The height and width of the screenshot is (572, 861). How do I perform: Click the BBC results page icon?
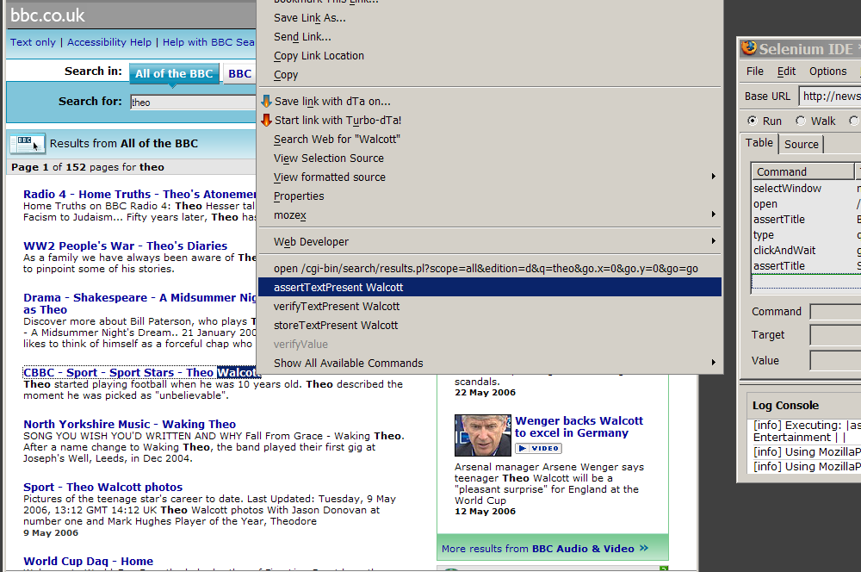pyautogui.click(x=28, y=143)
